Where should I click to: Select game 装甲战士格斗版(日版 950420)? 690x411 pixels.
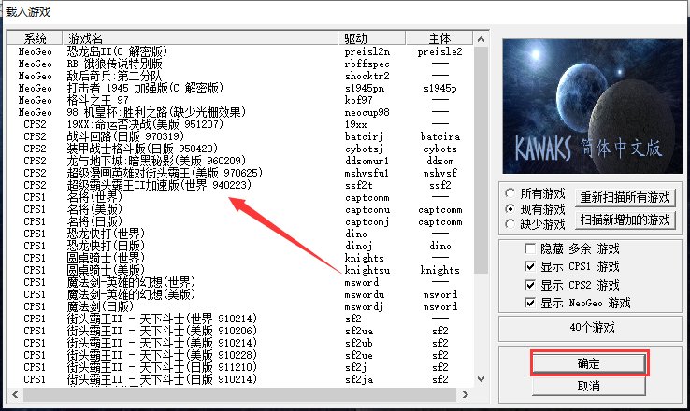click(x=142, y=149)
